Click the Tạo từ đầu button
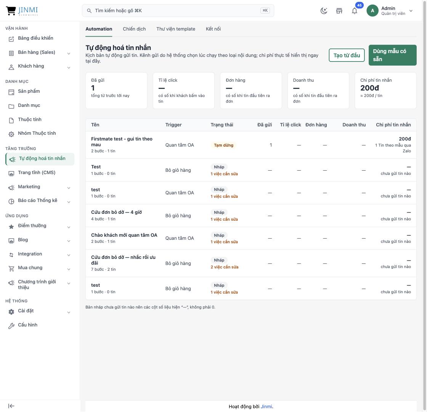Image resolution: width=427 pixels, height=412 pixels. [347, 55]
